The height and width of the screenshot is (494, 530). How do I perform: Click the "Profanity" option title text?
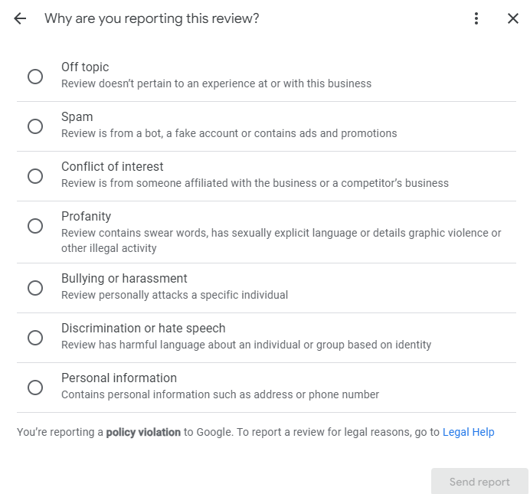coord(86,217)
